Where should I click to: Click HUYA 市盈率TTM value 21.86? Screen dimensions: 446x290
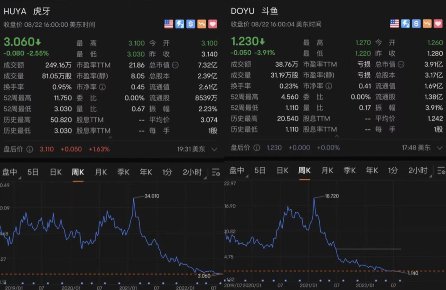137,65
